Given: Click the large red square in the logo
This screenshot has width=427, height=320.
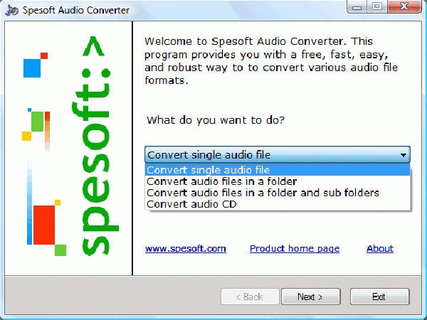Looking at the screenshot, I should tap(44, 224).
